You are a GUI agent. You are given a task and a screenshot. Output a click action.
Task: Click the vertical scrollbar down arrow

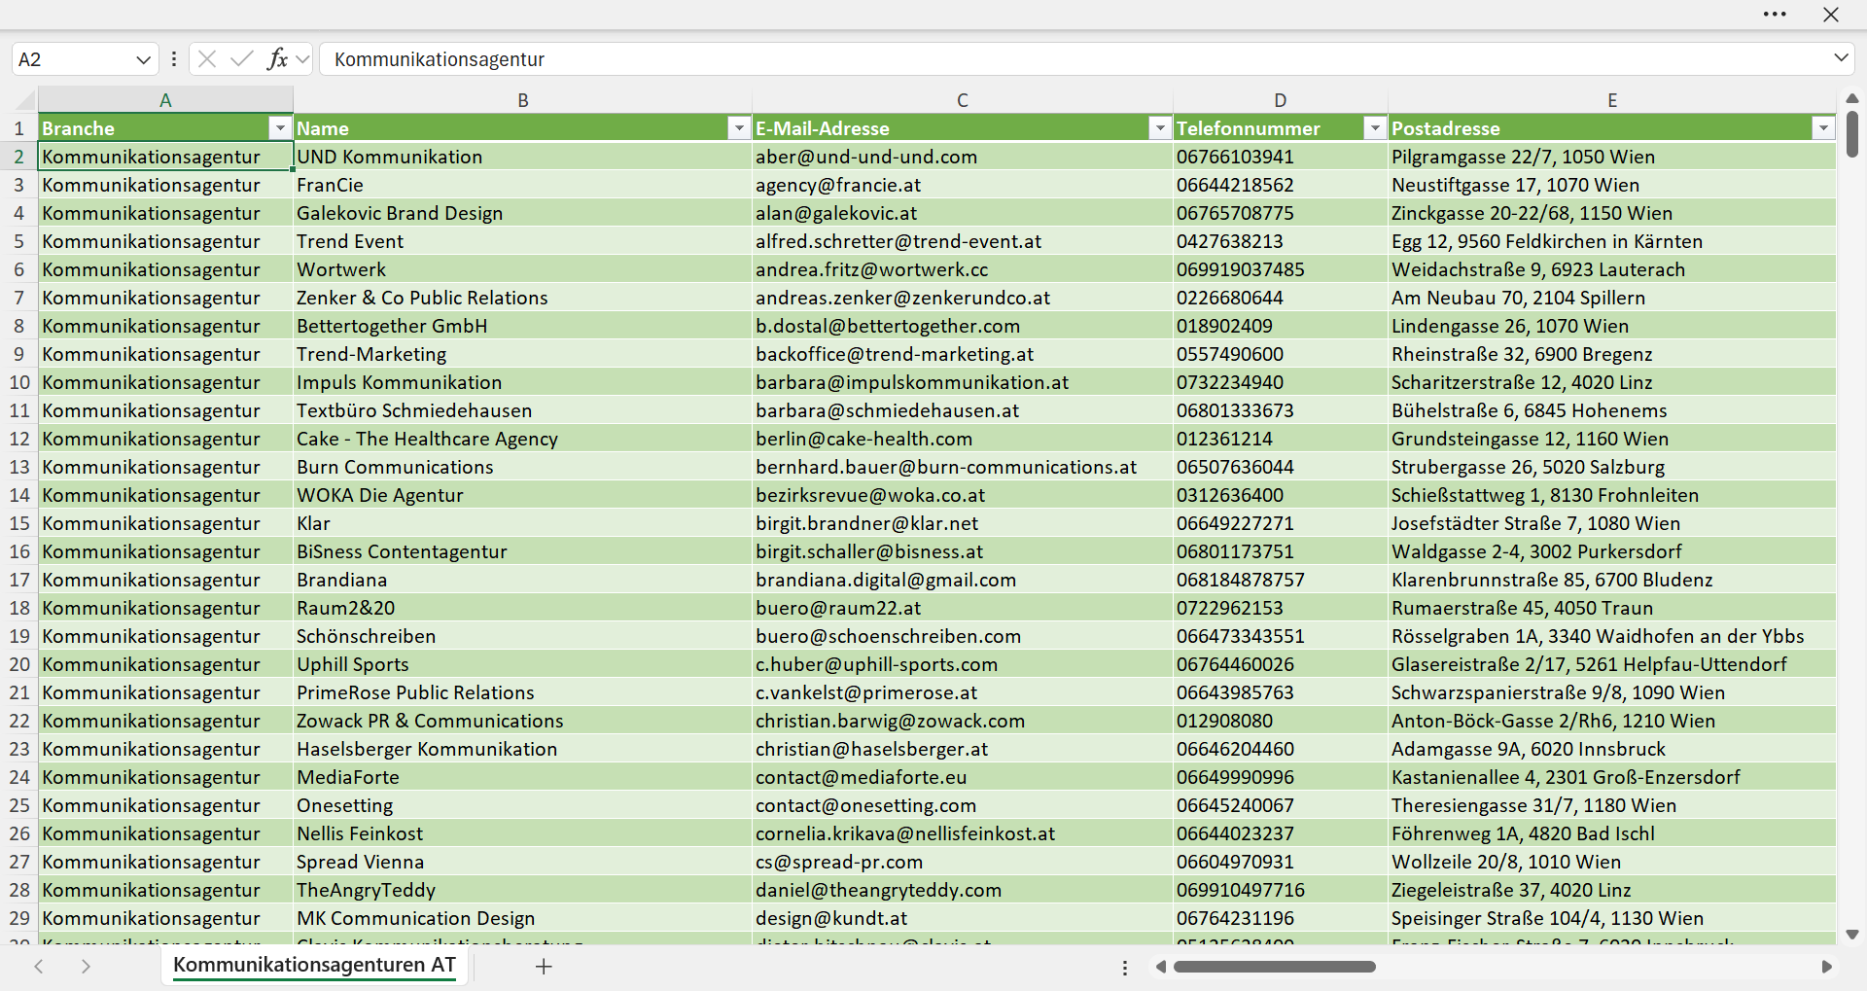coord(1852,935)
